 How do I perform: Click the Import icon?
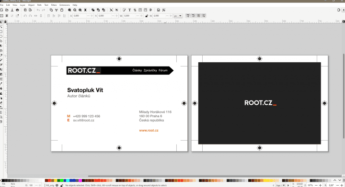(25, 10)
